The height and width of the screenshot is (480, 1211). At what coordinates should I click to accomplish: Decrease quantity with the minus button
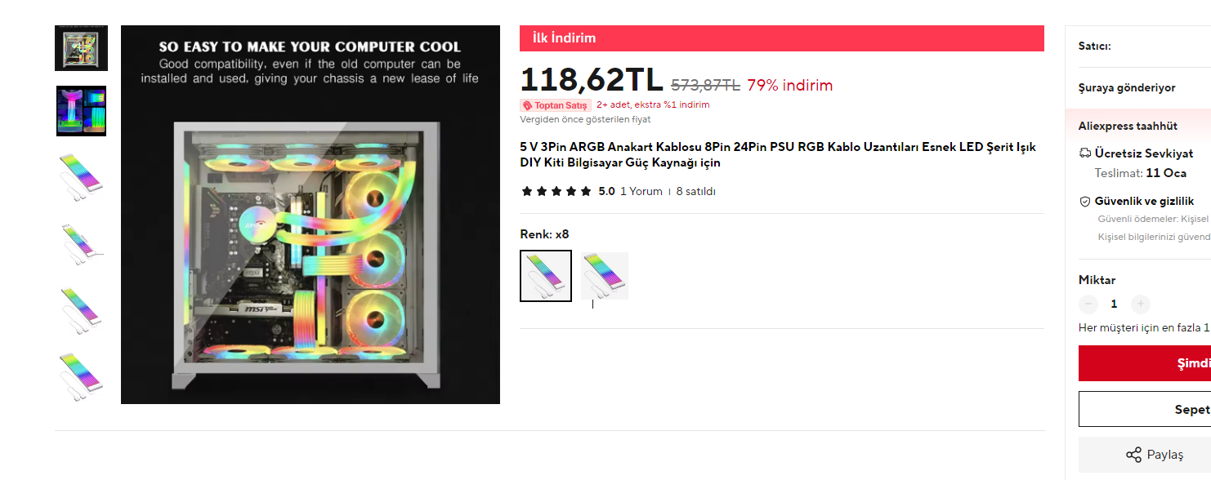(1088, 304)
